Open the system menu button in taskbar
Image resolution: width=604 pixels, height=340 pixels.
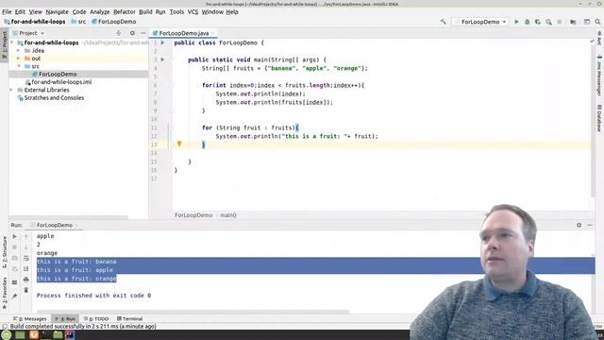(7, 334)
